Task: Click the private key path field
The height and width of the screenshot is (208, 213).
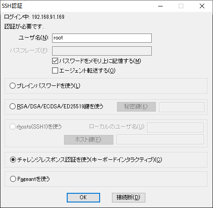Action: tap(181, 107)
